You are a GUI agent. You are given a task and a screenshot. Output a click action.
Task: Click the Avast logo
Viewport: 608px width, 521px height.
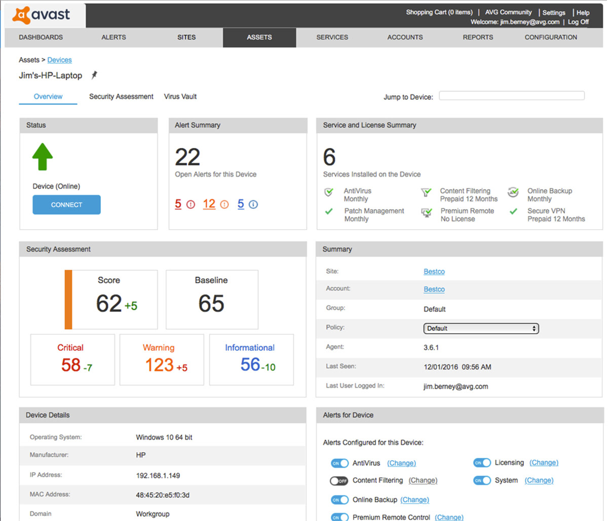[42, 15]
